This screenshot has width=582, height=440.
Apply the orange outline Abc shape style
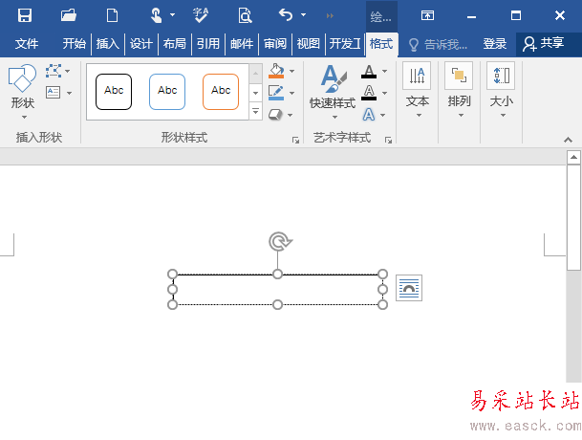pyautogui.click(x=221, y=92)
